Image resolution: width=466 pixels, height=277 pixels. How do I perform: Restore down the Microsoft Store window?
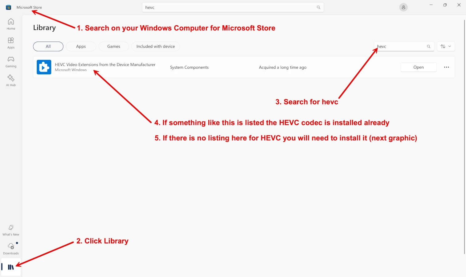(x=445, y=5)
